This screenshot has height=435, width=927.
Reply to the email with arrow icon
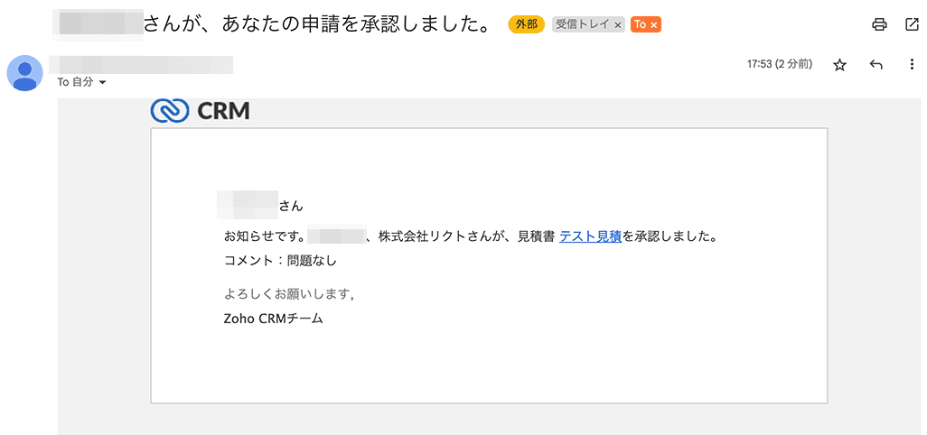pyautogui.click(x=876, y=65)
